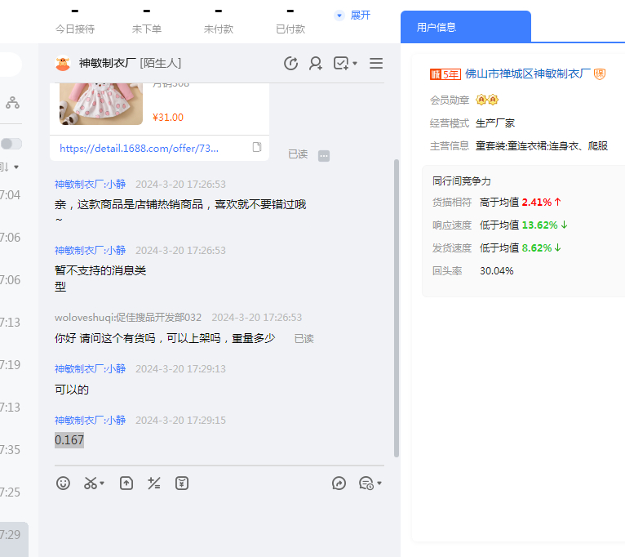Toggle the switch in the left sidebar
The image size is (625, 557).
[x=11, y=144]
